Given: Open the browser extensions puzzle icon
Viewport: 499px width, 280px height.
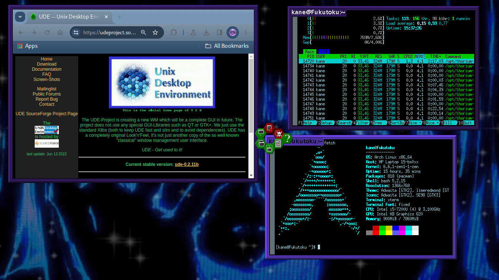Looking at the screenshot, I should [x=174, y=32].
